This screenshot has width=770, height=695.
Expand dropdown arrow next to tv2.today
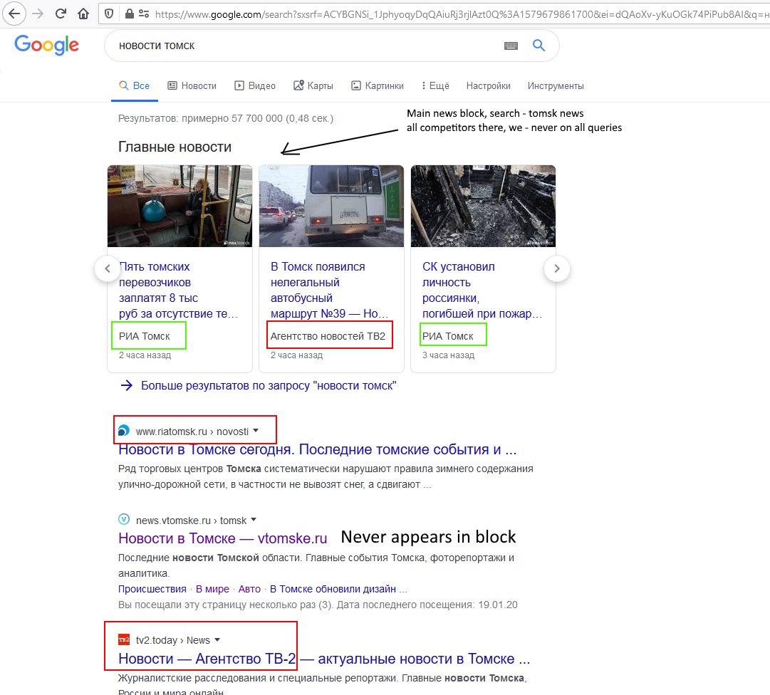tap(217, 639)
